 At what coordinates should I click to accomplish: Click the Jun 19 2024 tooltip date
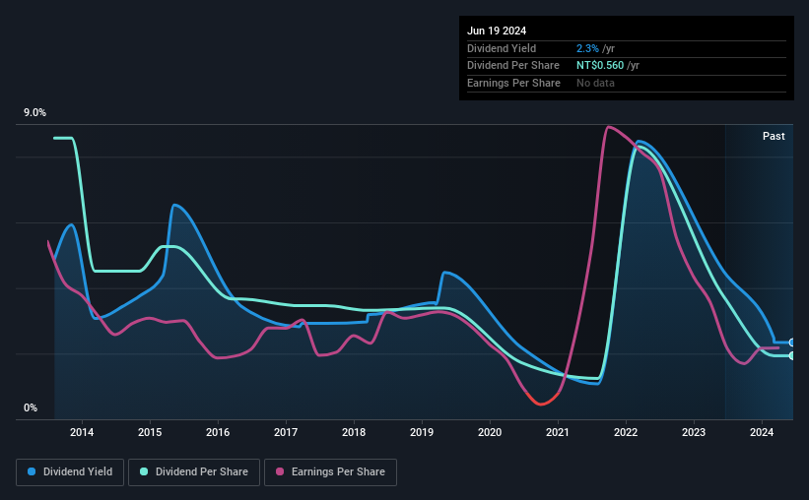[x=497, y=31]
